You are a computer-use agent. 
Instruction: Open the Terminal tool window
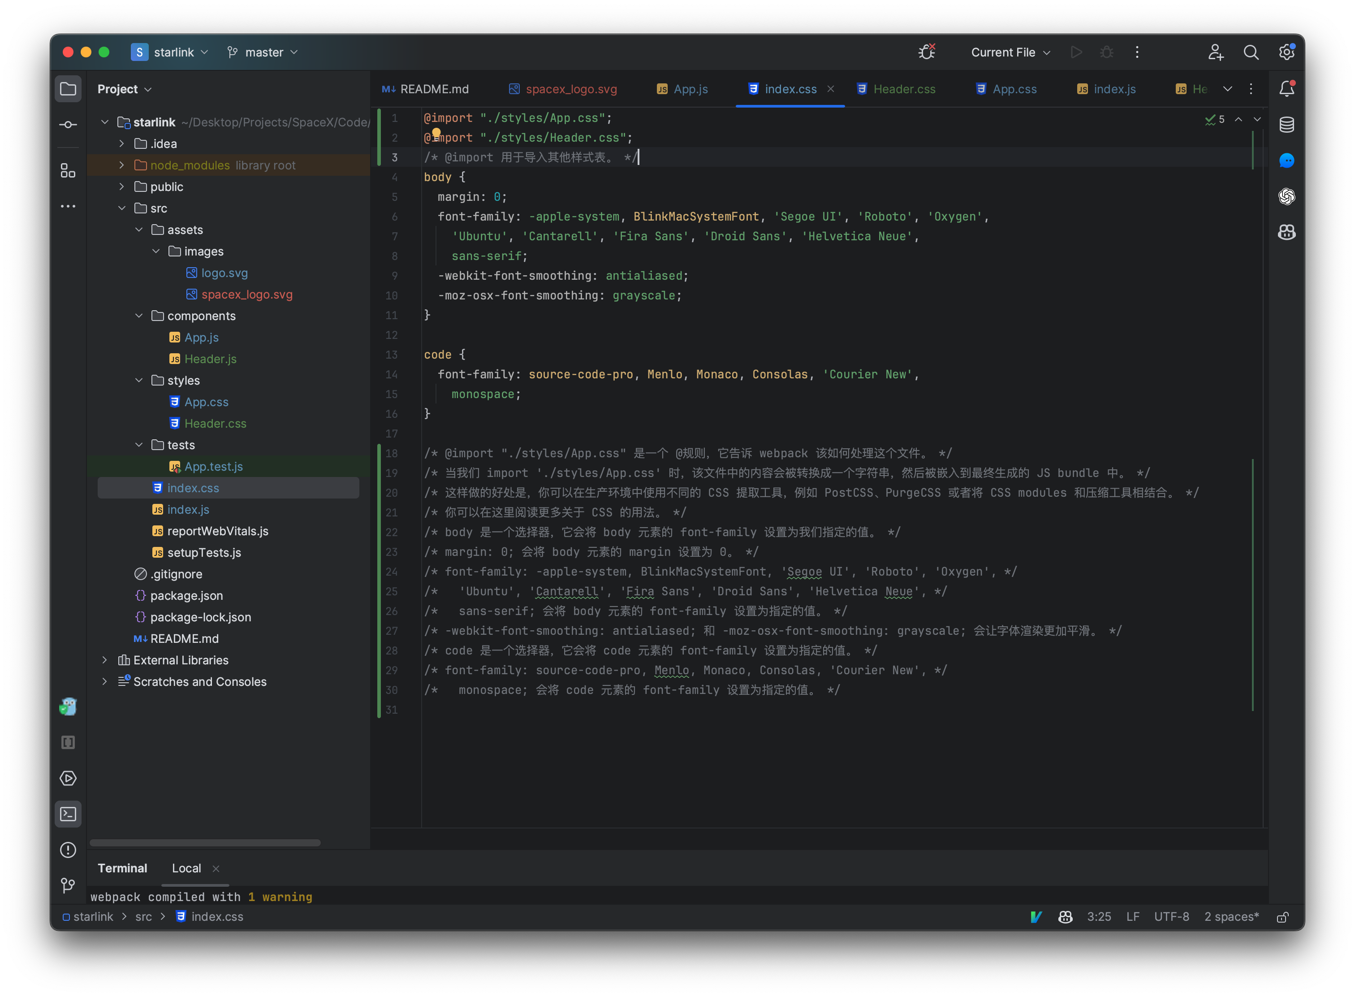tap(68, 814)
